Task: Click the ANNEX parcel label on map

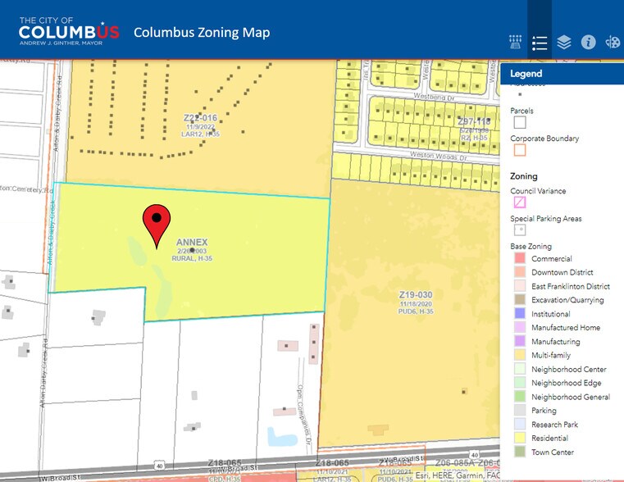Action: coord(192,243)
